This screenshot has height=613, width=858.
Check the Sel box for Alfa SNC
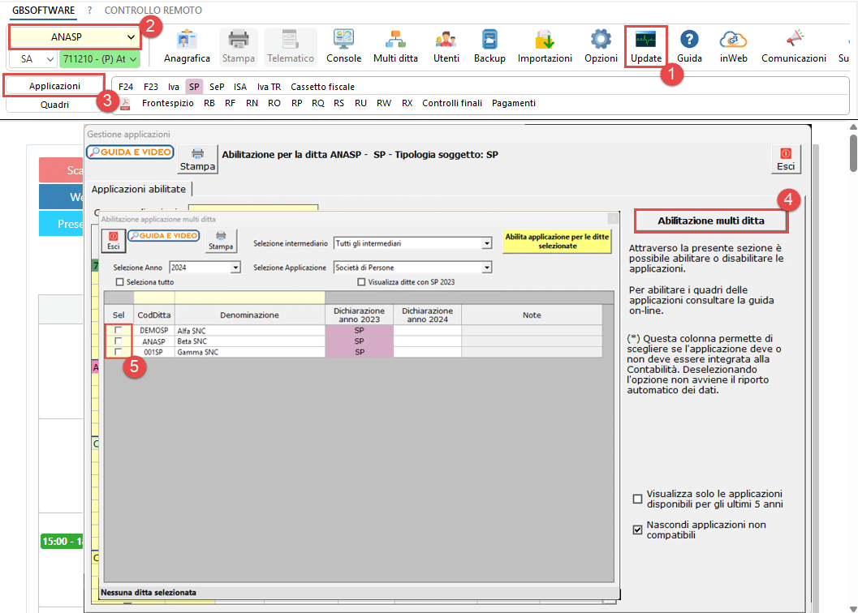pyautogui.click(x=119, y=330)
